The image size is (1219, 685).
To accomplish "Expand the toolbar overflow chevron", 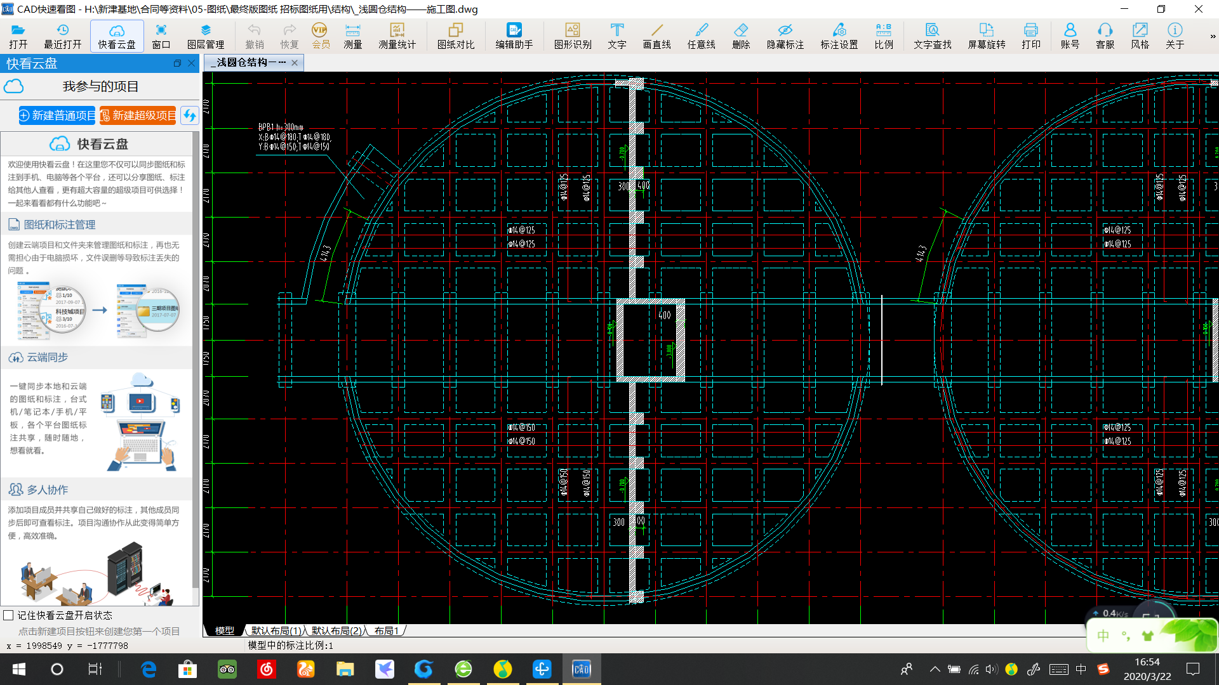I will pos(1213,36).
